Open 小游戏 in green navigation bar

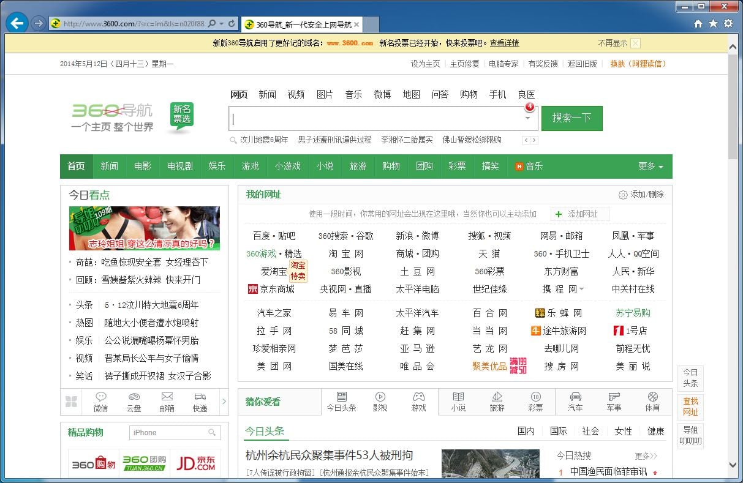point(287,167)
